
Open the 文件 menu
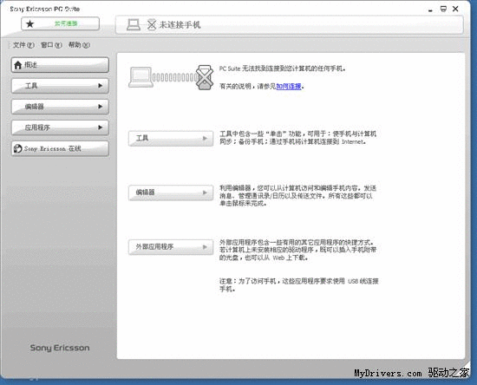point(23,45)
